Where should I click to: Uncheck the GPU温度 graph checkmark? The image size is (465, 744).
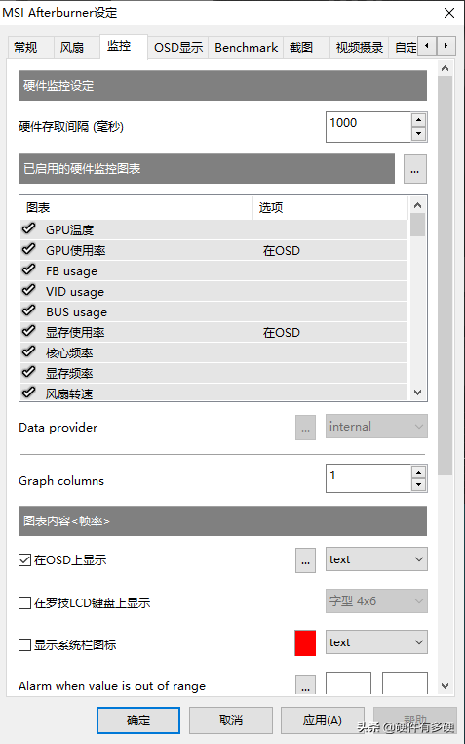(x=29, y=228)
